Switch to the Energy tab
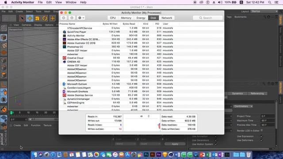Image resolution: width=283 pixels, height=159 pixels. click(x=141, y=18)
